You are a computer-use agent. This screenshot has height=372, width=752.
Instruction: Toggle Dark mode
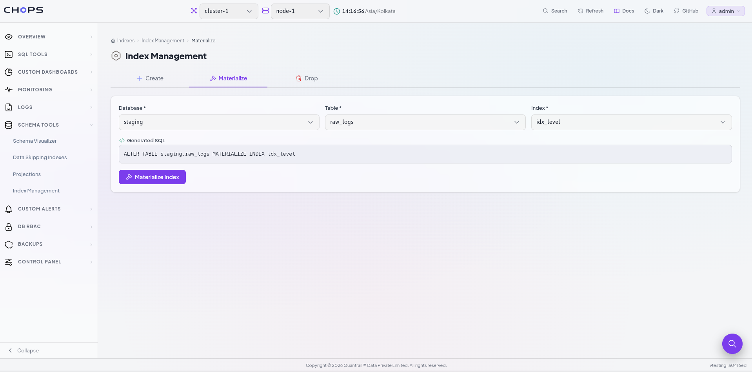(x=654, y=11)
